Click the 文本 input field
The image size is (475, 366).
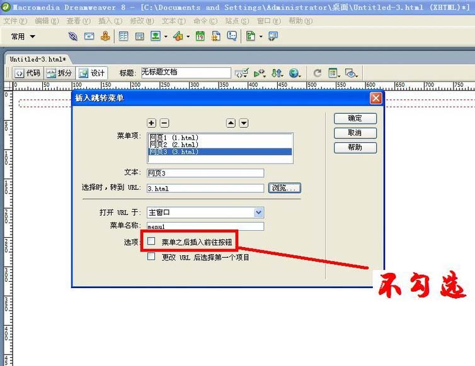tap(205, 173)
